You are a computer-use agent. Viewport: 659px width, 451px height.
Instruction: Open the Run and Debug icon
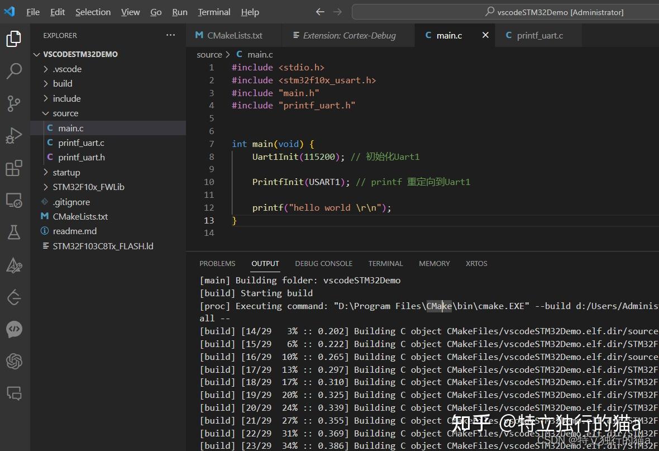tap(14, 135)
